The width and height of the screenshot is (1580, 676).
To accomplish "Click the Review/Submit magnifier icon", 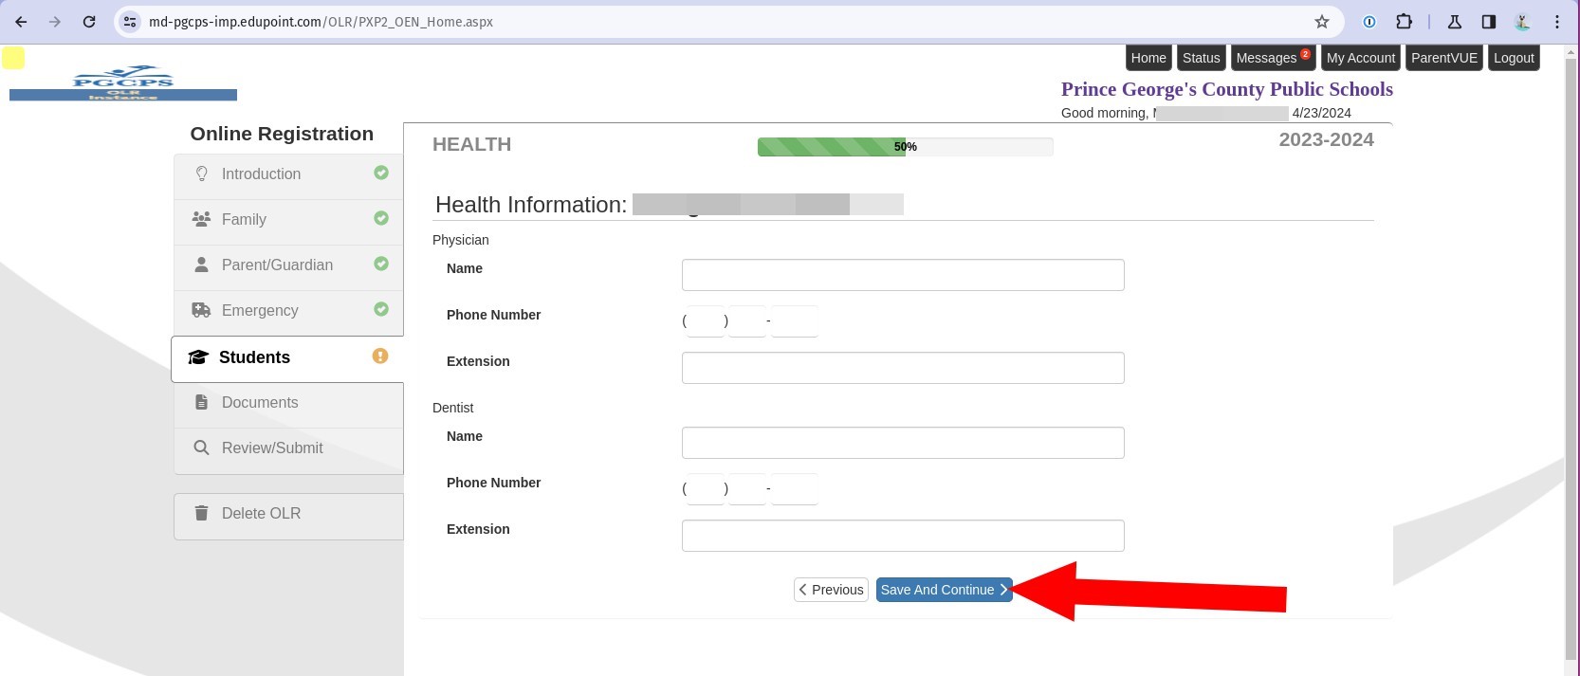I will coord(201,448).
